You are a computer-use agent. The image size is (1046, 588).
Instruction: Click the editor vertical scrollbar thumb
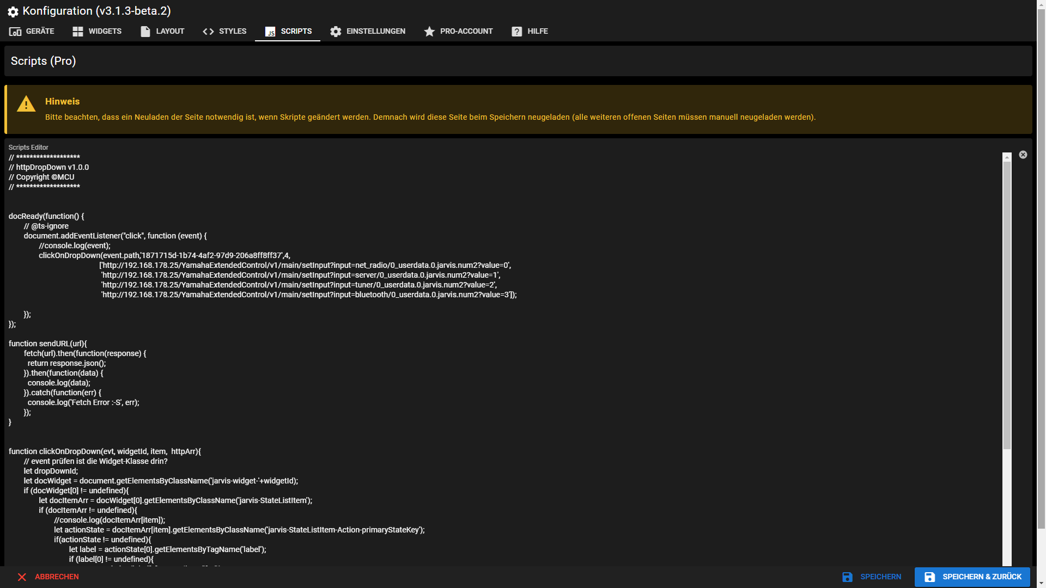point(1007,305)
